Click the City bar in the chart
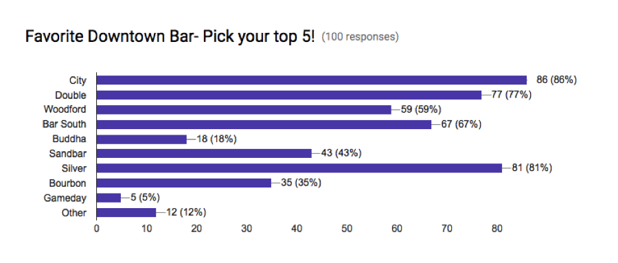 point(311,80)
